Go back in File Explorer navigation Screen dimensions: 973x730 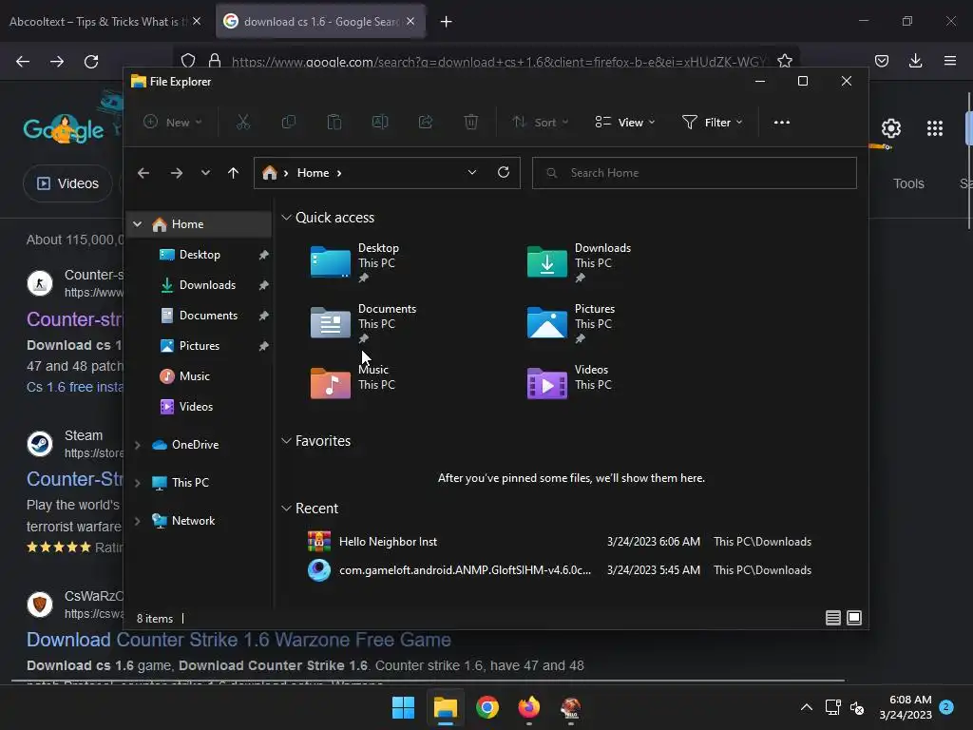(x=143, y=173)
